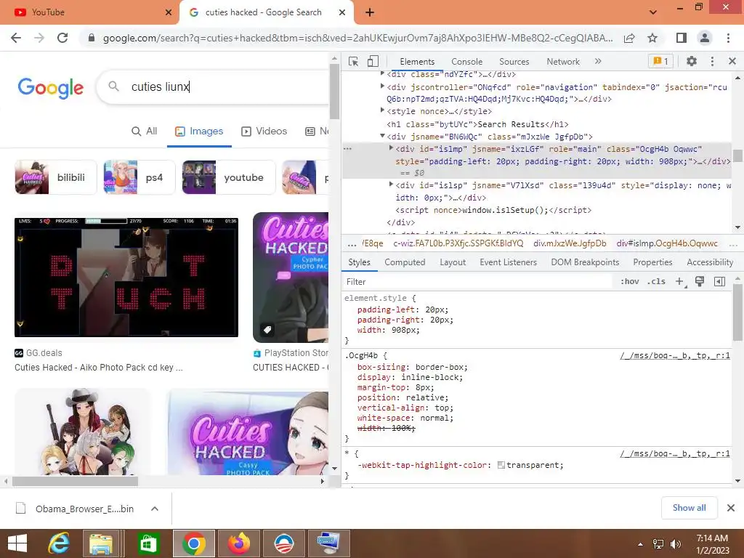Open the Accessibility tab
This screenshot has width=744, height=558.
[710, 262]
